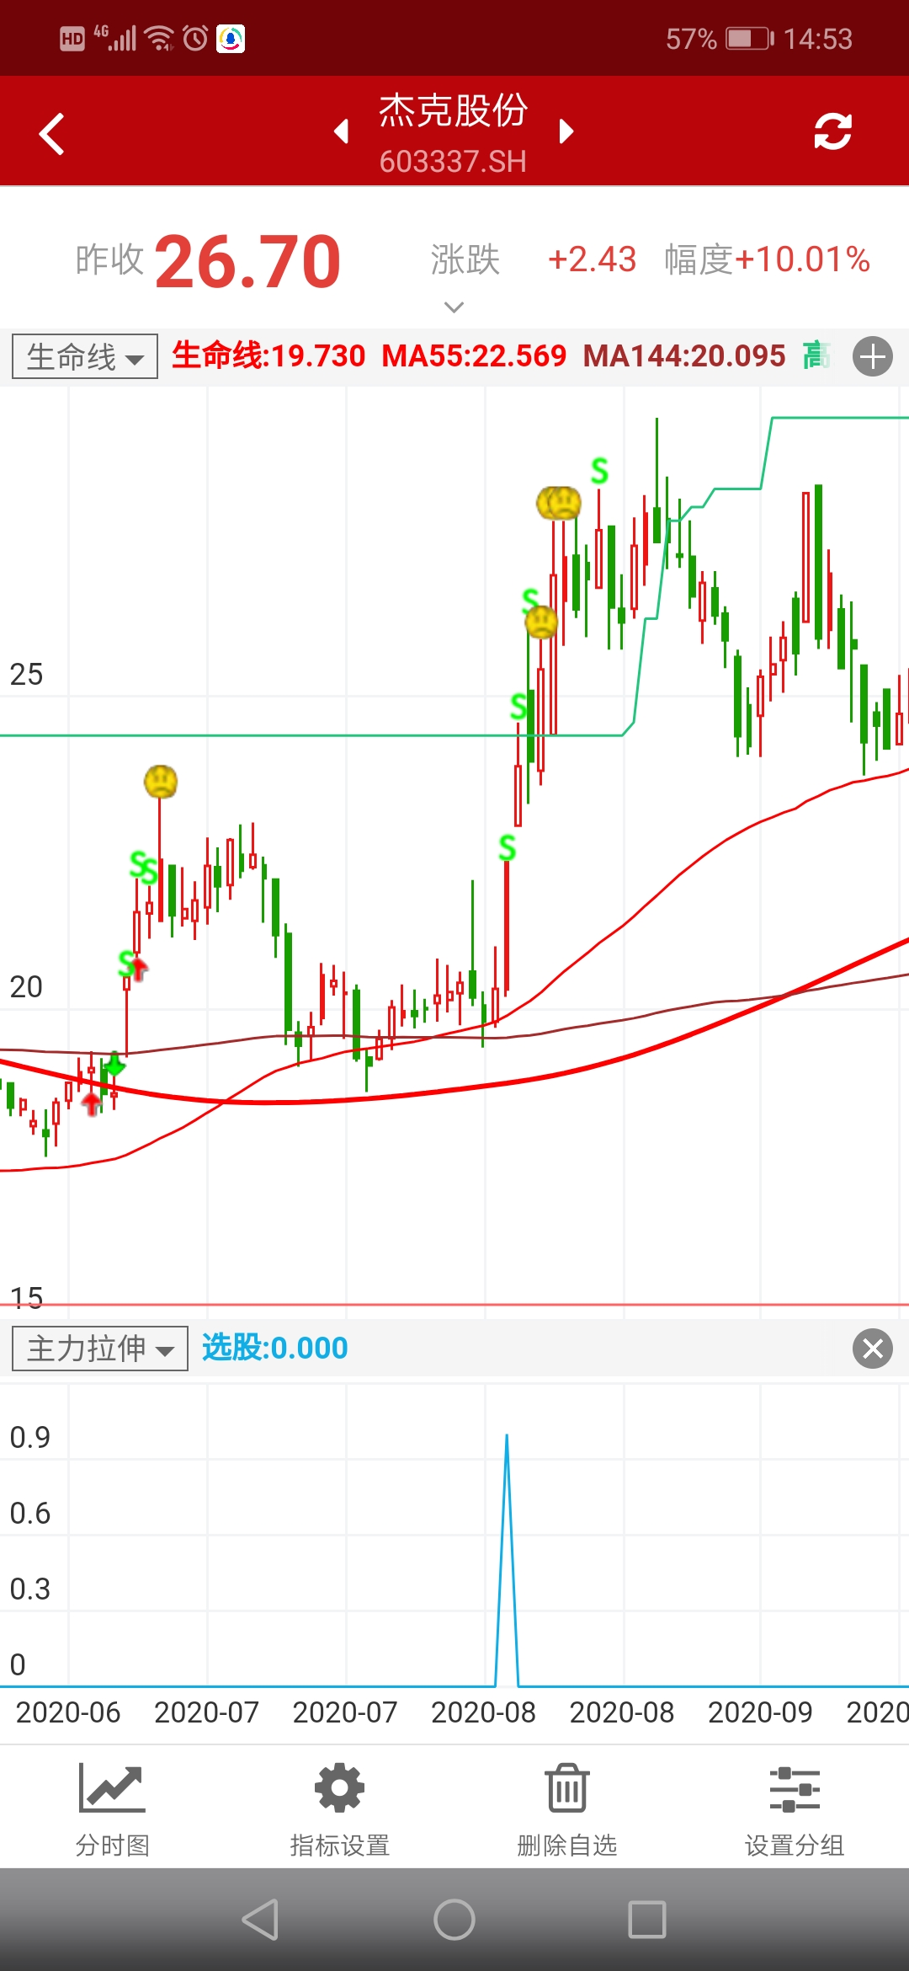The image size is (909, 1971).
Task: Tap the percentage +10.01%
Action: [802, 259]
